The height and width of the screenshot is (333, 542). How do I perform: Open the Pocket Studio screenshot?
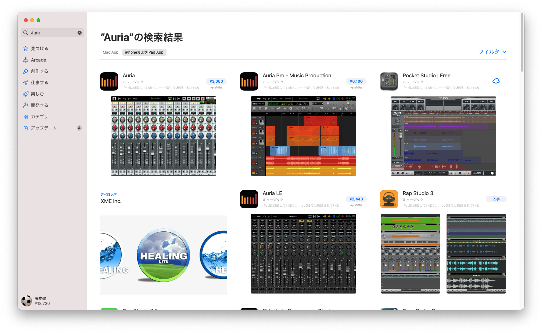443,136
